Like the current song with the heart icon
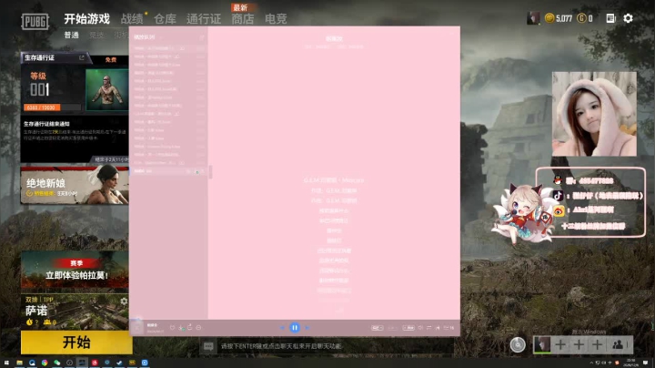This screenshot has width=655, height=368. pos(172,327)
